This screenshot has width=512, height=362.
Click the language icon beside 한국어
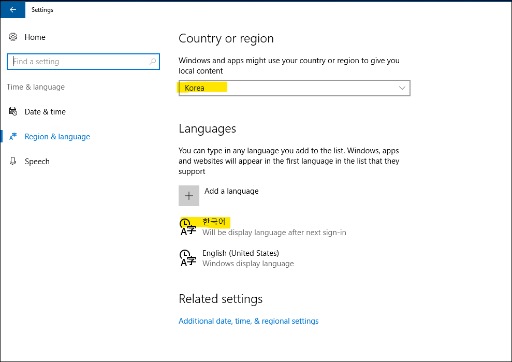click(188, 227)
